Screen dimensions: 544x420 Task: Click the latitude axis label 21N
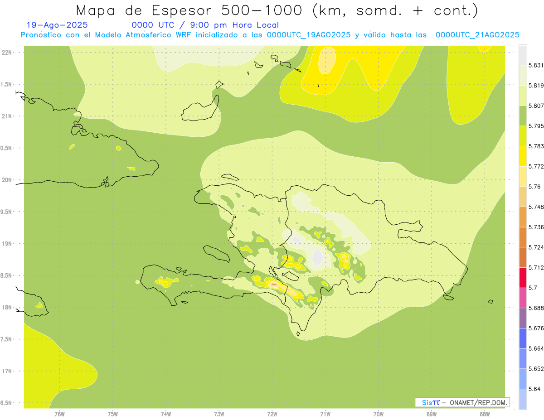[7, 116]
